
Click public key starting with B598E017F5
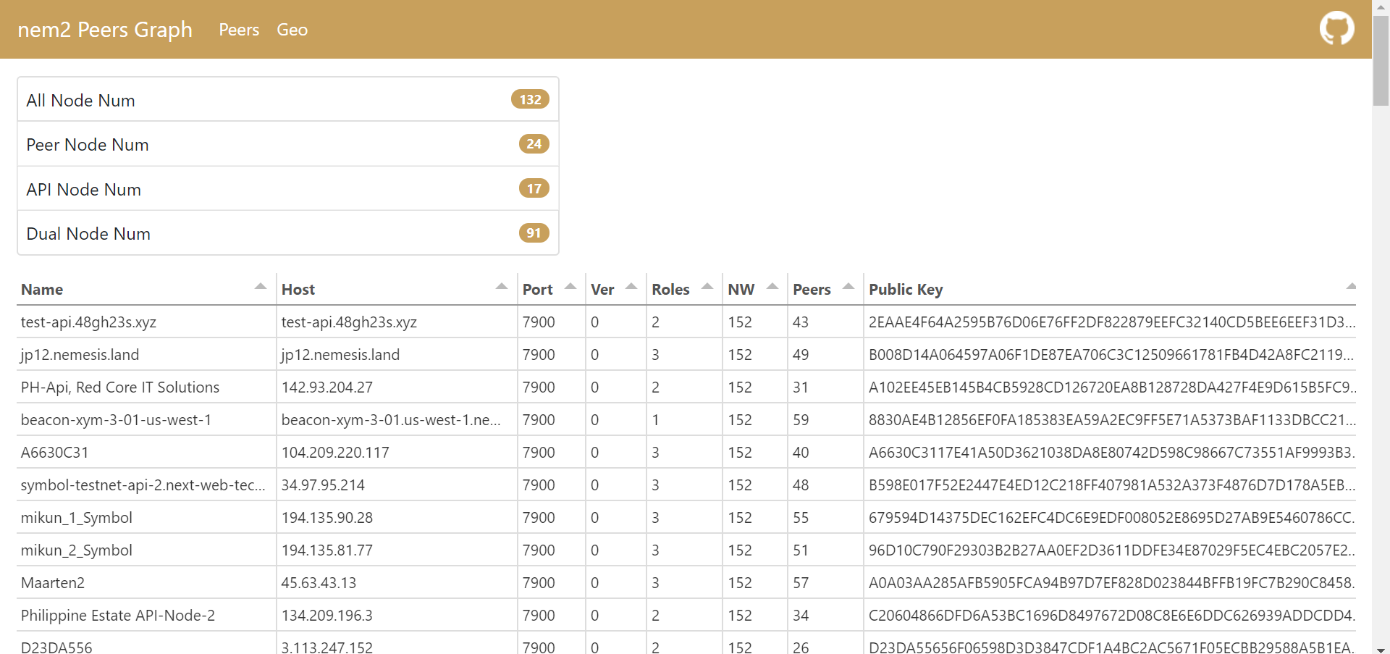coord(1110,485)
